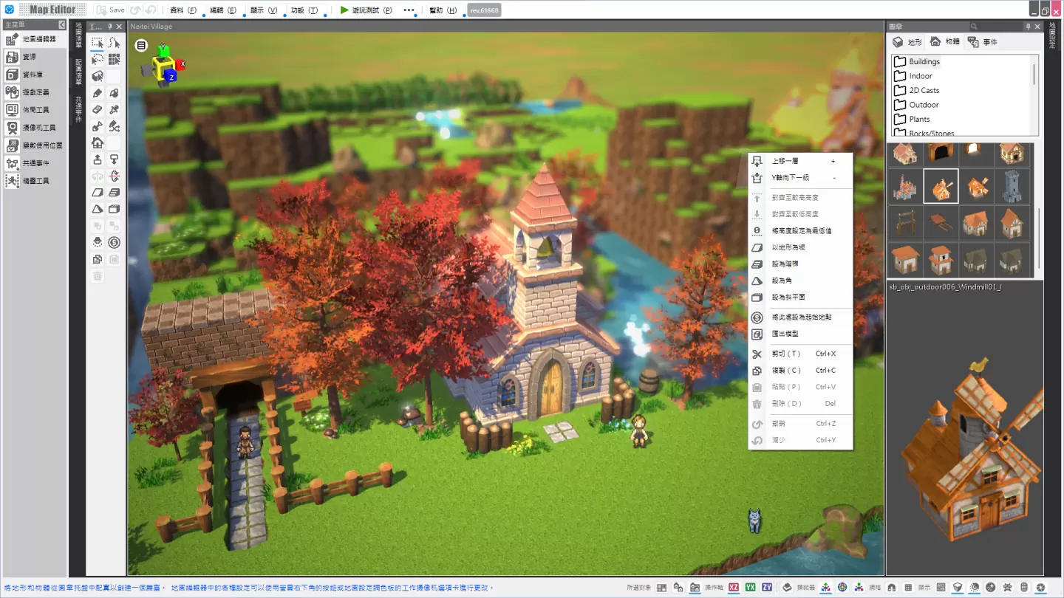Click the green play test icon
This screenshot has width=1064, height=598.
tap(344, 10)
